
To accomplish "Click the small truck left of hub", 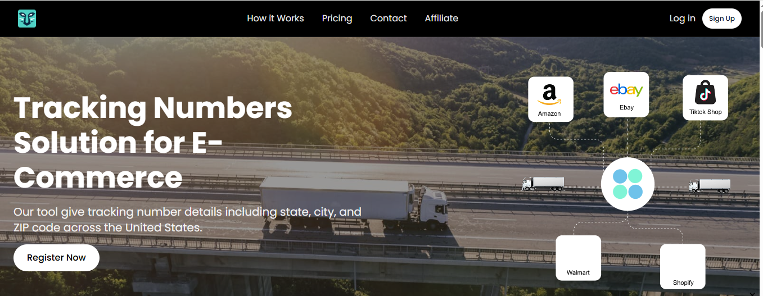I will click(x=543, y=184).
